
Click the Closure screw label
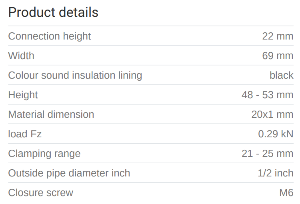(41, 192)
